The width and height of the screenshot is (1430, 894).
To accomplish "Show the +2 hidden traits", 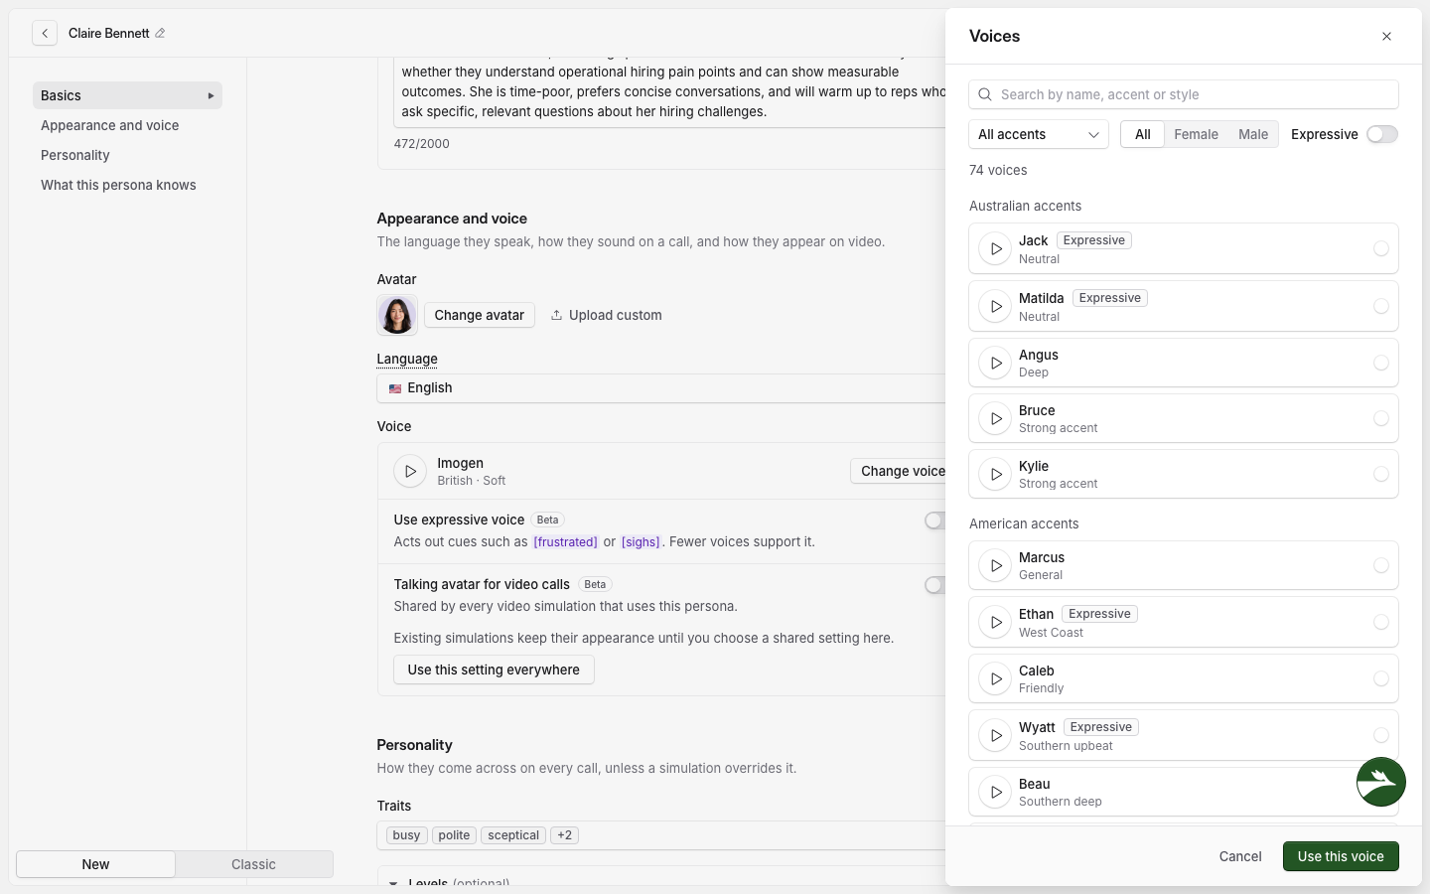I will click(564, 835).
